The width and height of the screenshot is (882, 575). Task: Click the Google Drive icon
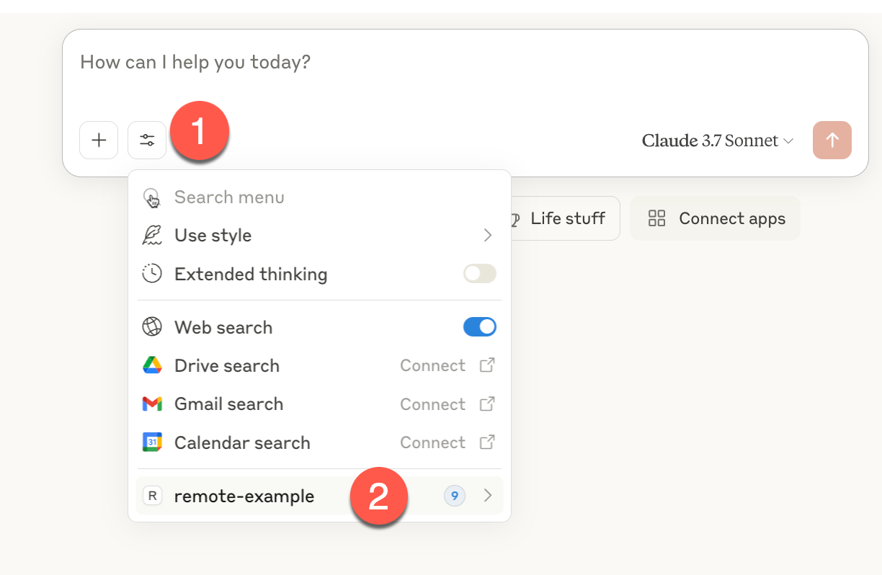coord(152,365)
